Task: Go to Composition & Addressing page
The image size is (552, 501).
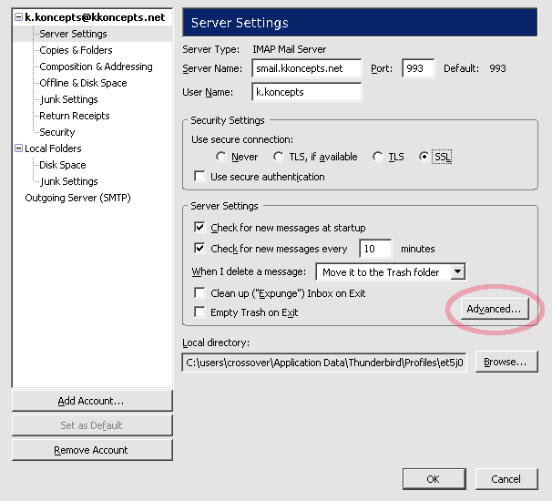Action: (x=96, y=66)
